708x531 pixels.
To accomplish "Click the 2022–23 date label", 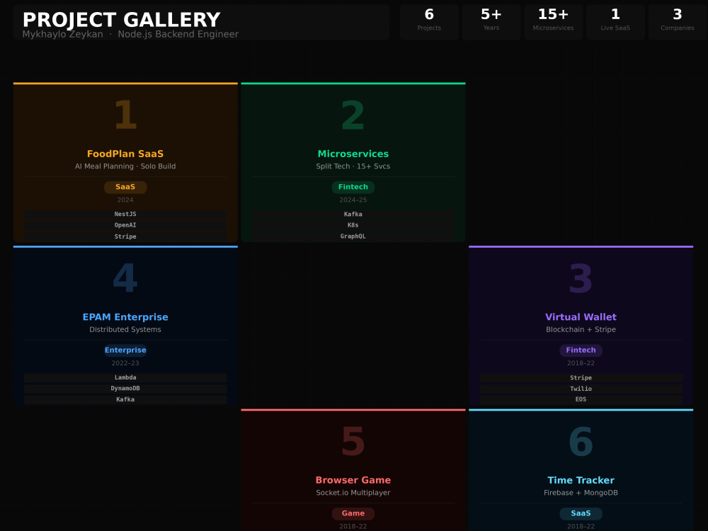I will 125,363.
